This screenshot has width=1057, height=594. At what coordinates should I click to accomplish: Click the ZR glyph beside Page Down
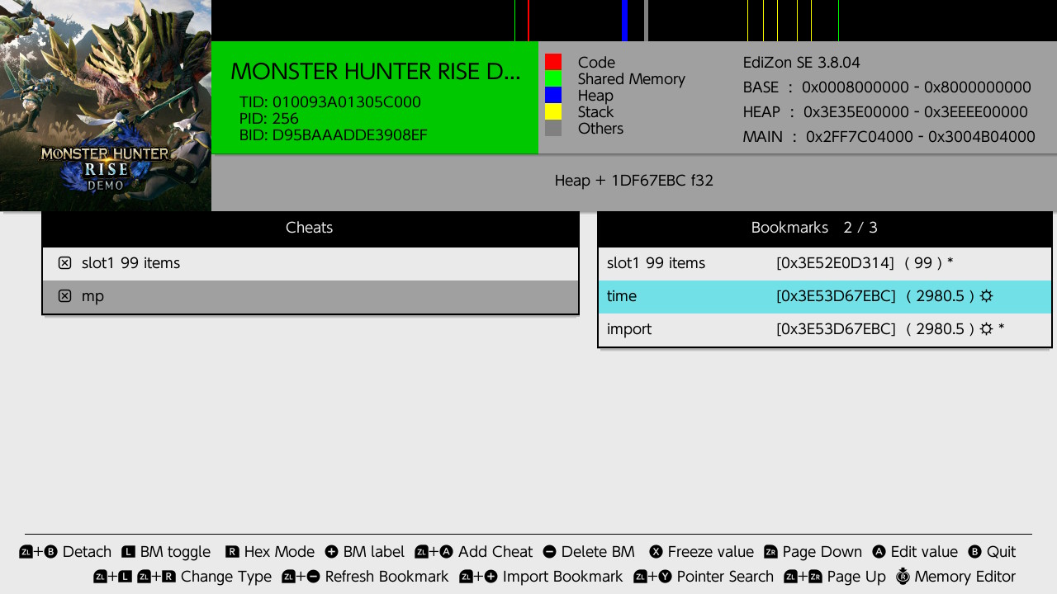[770, 552]
